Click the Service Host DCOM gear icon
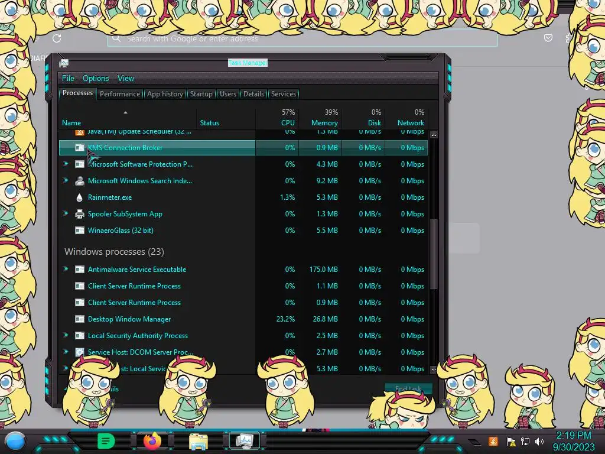The width and height of the screenshot is (605, 454). click(x=80, y=352)
